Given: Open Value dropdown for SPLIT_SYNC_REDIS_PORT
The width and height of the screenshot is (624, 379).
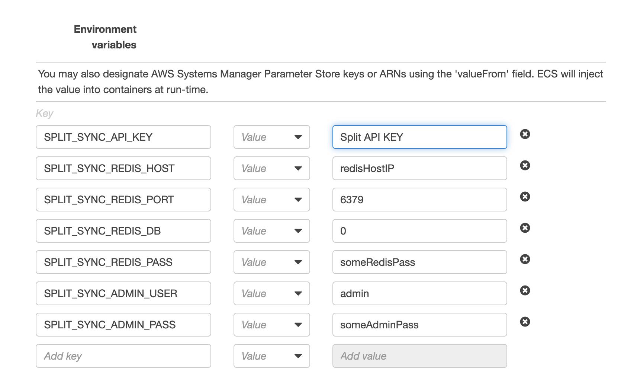Looking at the screenshot, I should [x=271, y=200].
